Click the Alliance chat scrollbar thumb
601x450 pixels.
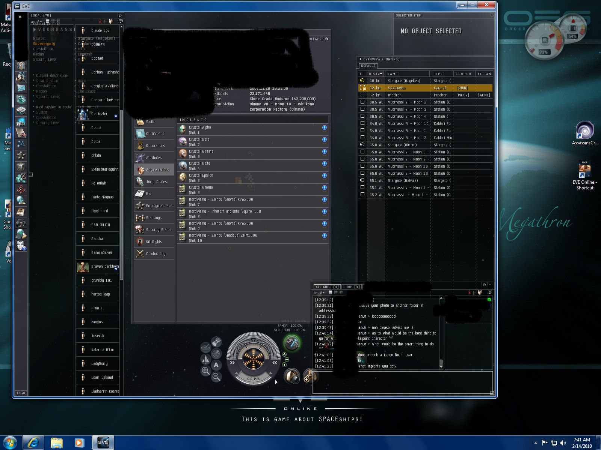pos(441,363)
